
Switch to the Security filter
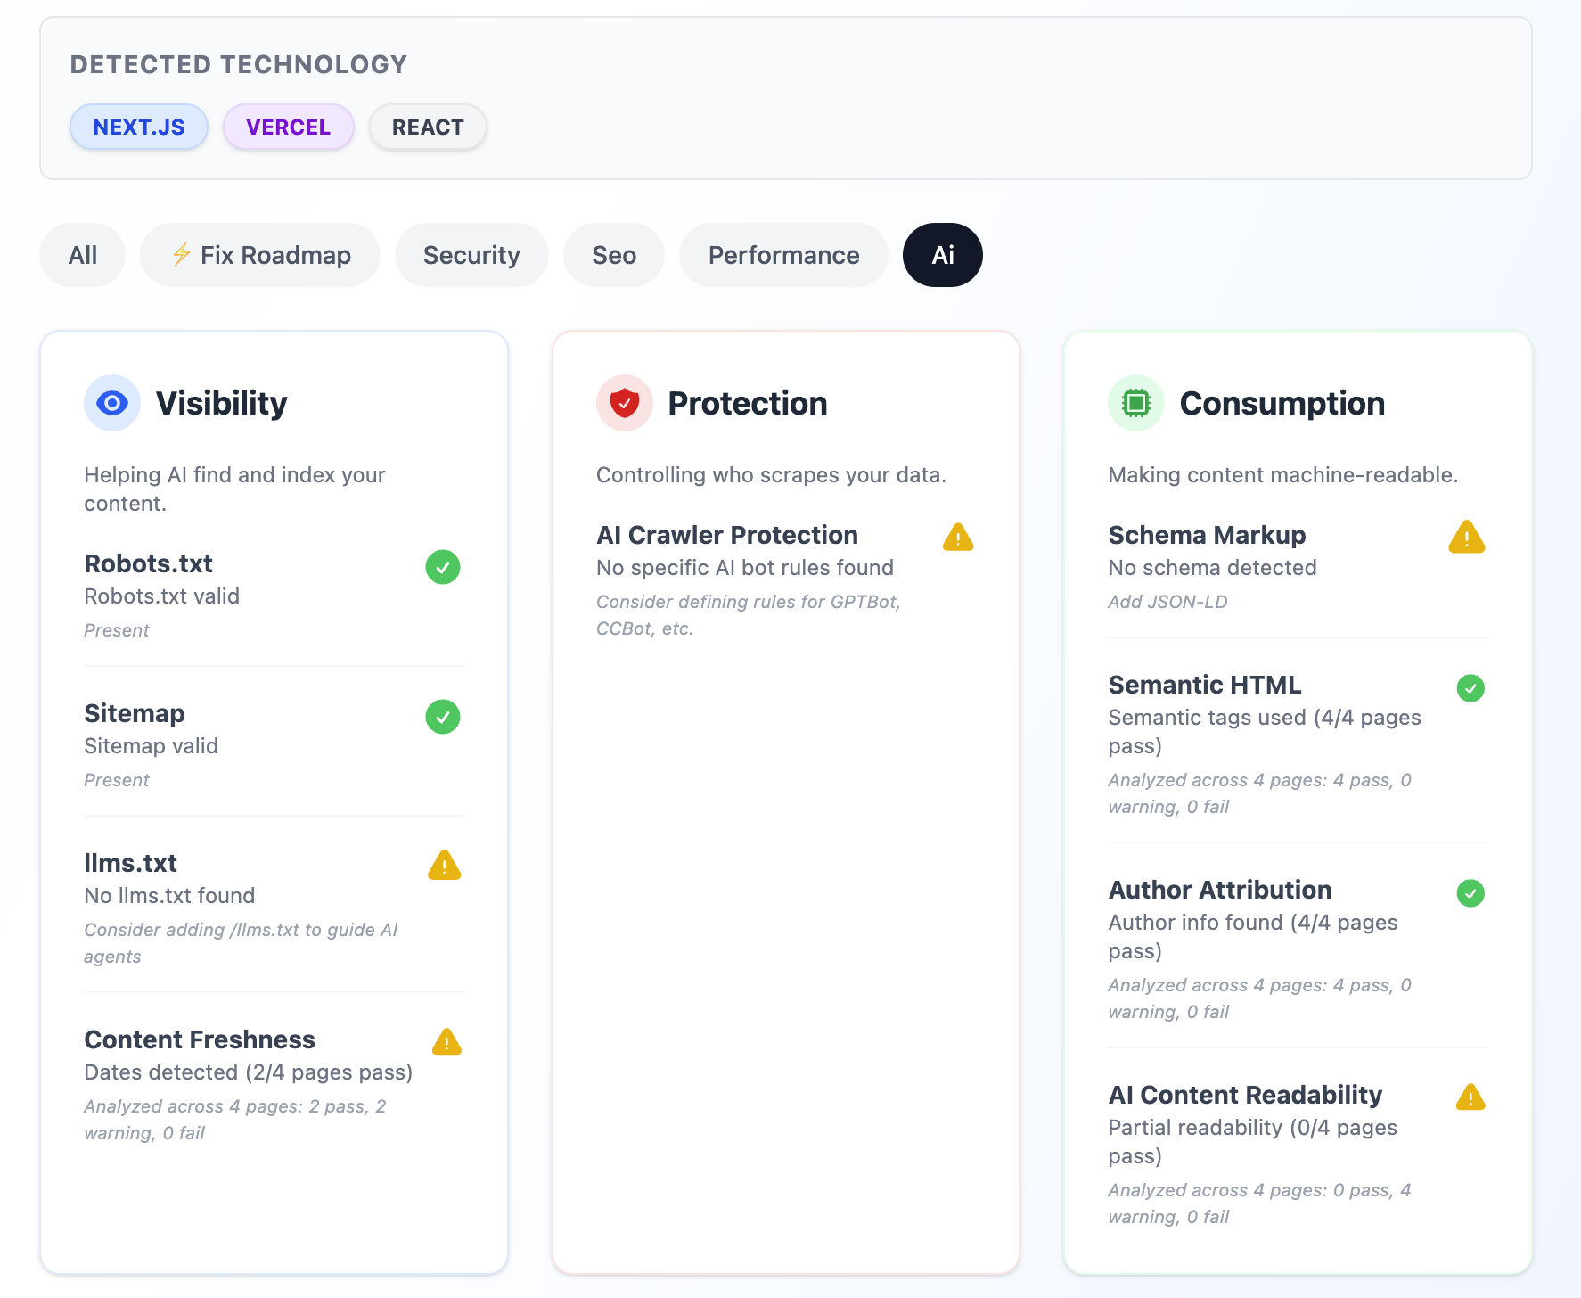click(x=471, y=255)
